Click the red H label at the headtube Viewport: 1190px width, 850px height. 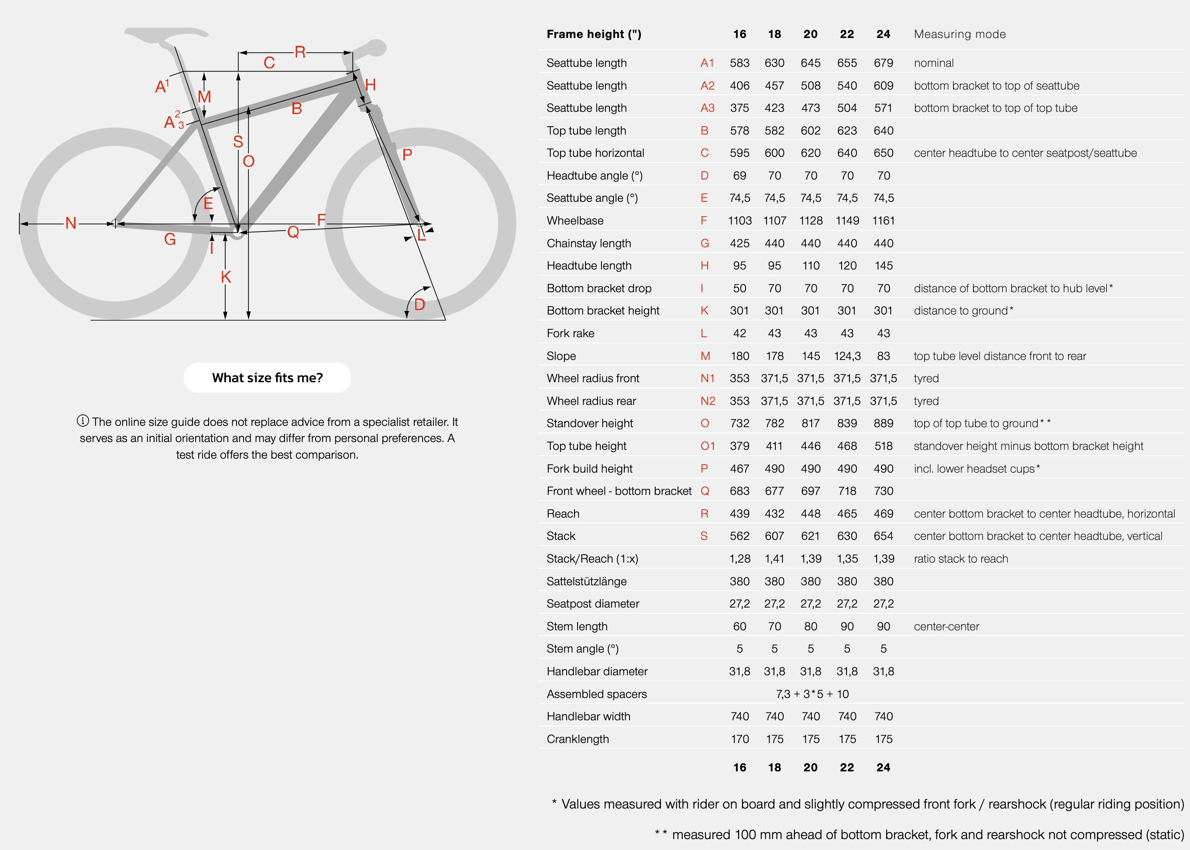(x=370, y=85)
